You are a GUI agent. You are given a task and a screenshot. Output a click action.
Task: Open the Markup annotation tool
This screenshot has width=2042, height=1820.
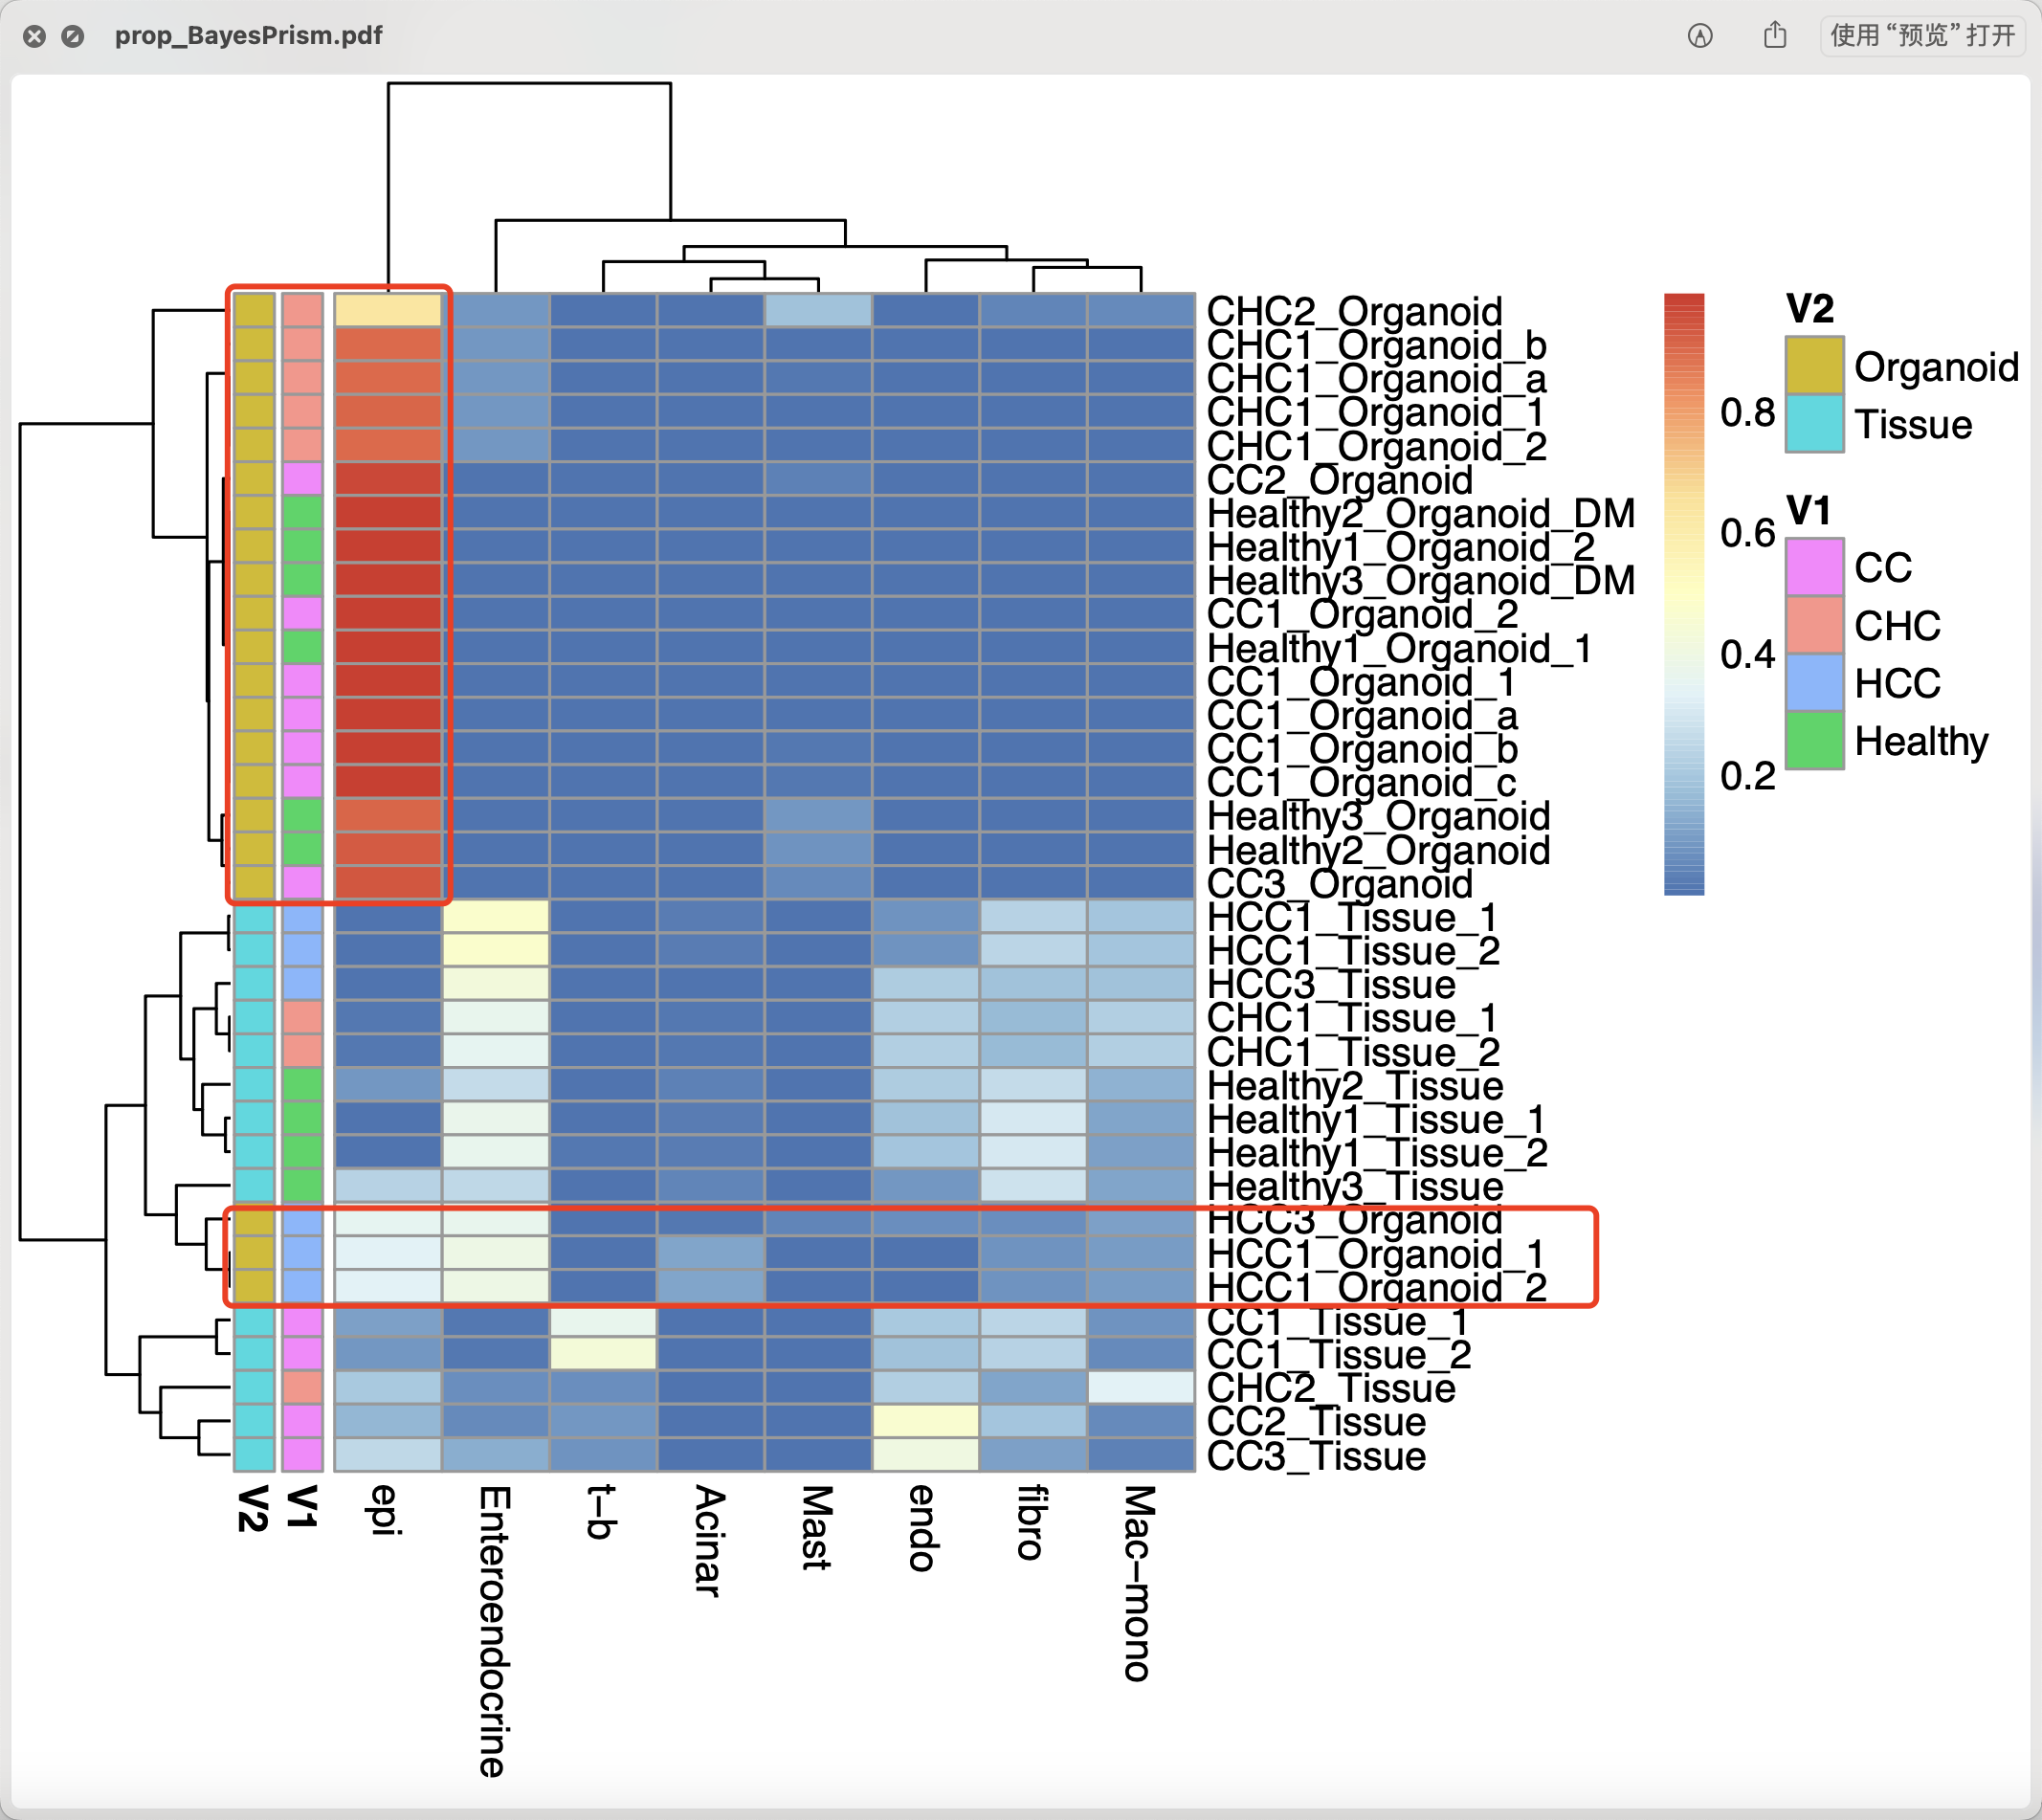(x=1700, y=36)
